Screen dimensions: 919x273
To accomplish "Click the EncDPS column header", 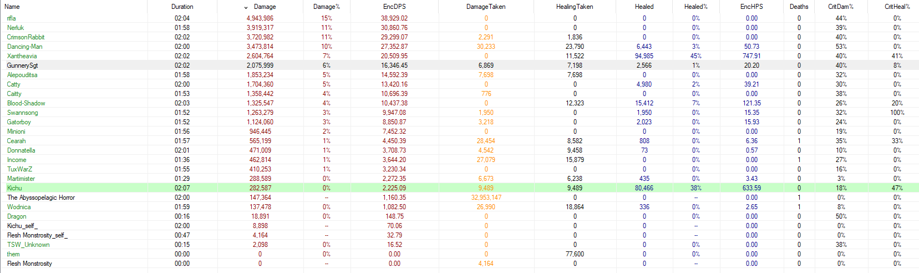I will pyautogui.click(x=394, y=7).
